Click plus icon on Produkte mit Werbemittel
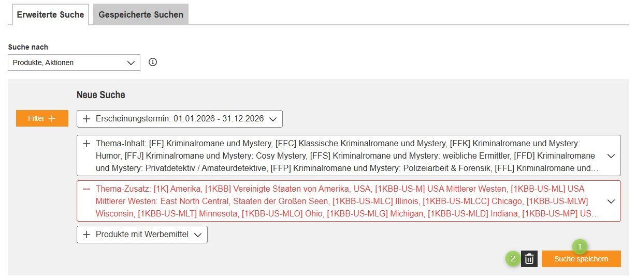 (86, 235)
